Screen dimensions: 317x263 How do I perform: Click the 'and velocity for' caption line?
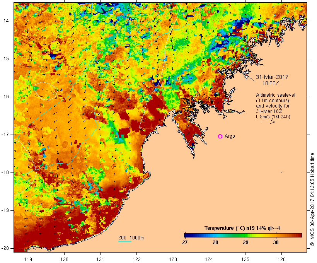tap(273, 106)
